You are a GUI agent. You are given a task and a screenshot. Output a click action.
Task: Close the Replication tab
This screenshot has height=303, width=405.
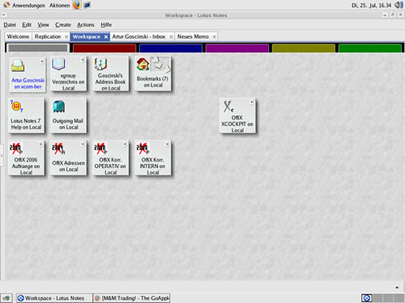point(66,37)
